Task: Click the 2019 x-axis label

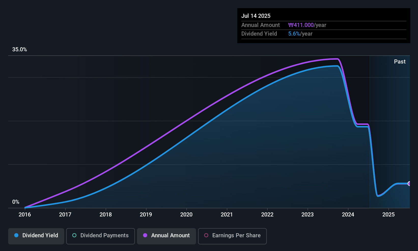Action: coord(146,214)
